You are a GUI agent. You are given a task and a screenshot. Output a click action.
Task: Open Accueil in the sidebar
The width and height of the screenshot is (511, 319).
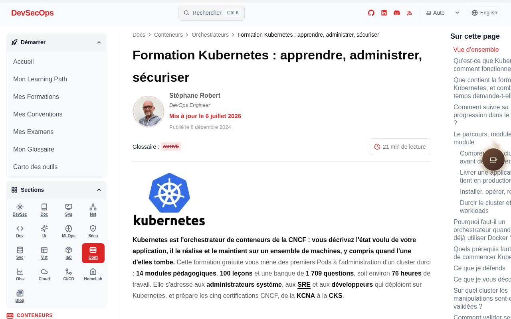pyautogui.click(x=56, y=61)
